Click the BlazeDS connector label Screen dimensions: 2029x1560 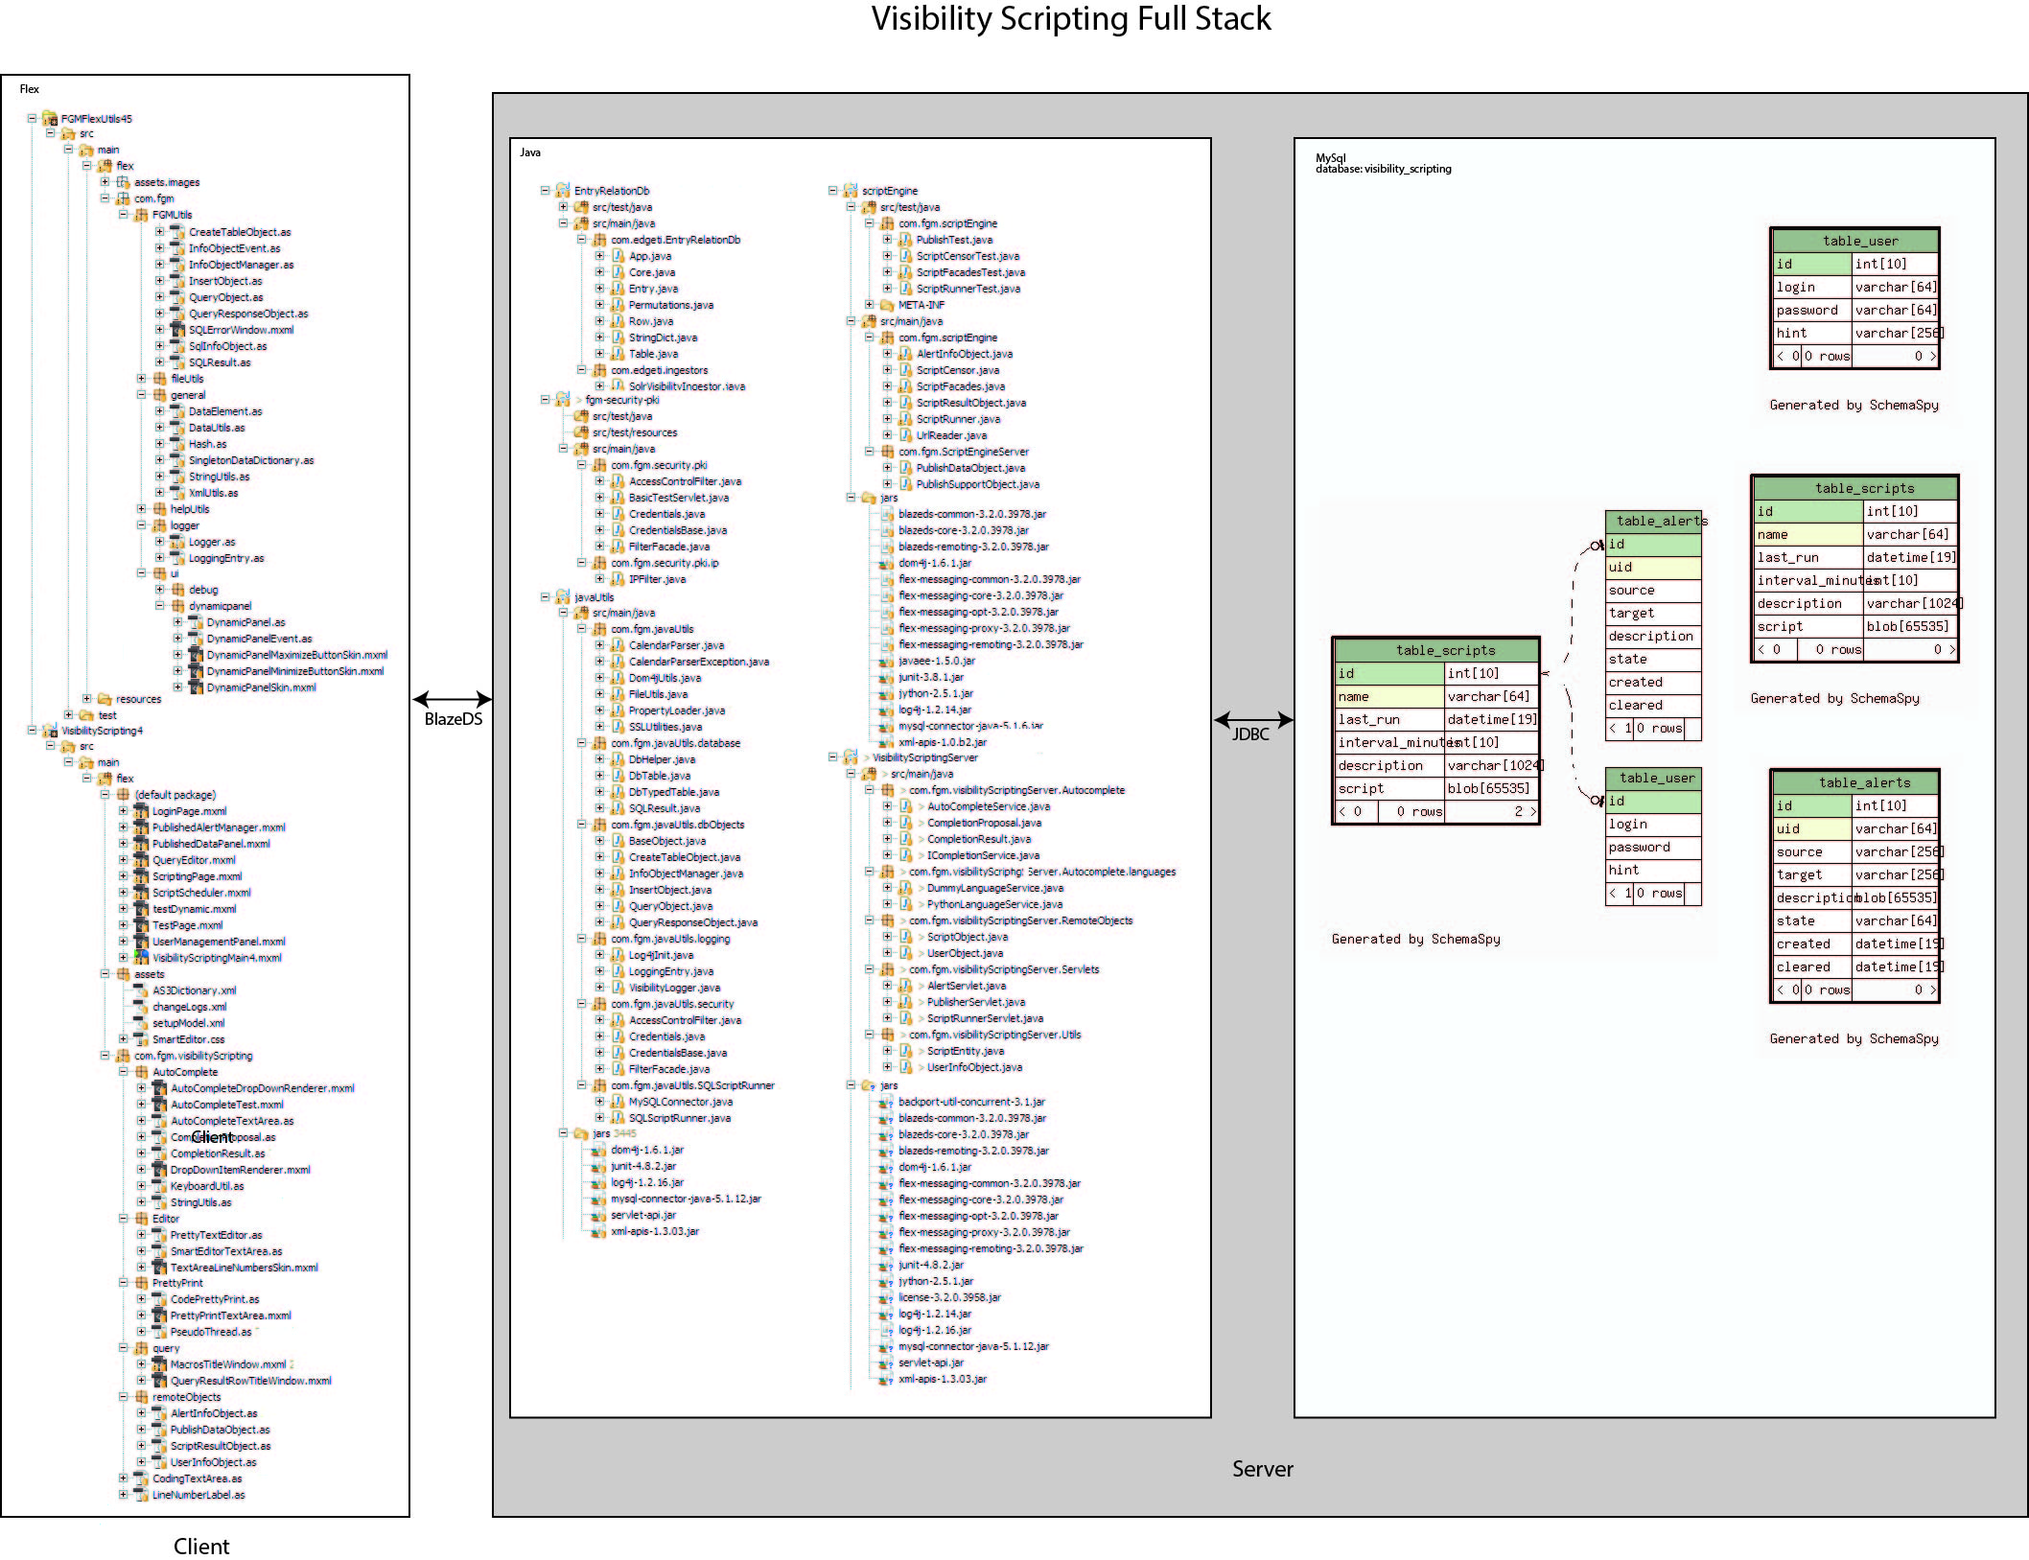click(x=453, y=719)
